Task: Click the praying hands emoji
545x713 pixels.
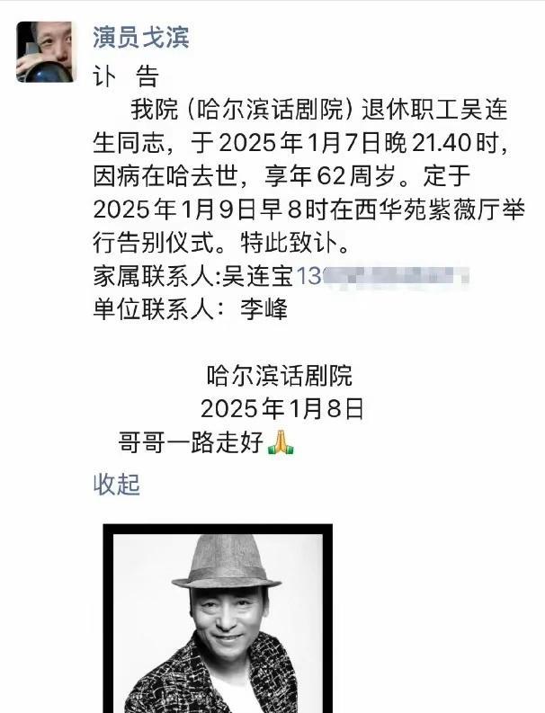Action: pyautogui.click(x=281, y=442)
